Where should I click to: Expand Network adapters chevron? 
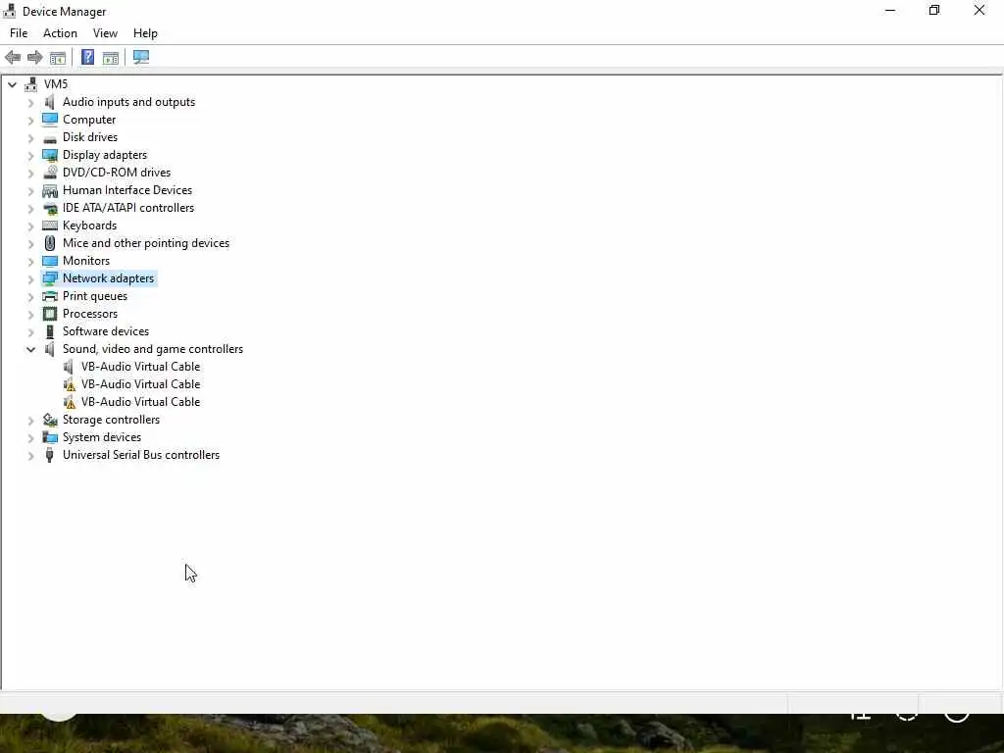30,279
